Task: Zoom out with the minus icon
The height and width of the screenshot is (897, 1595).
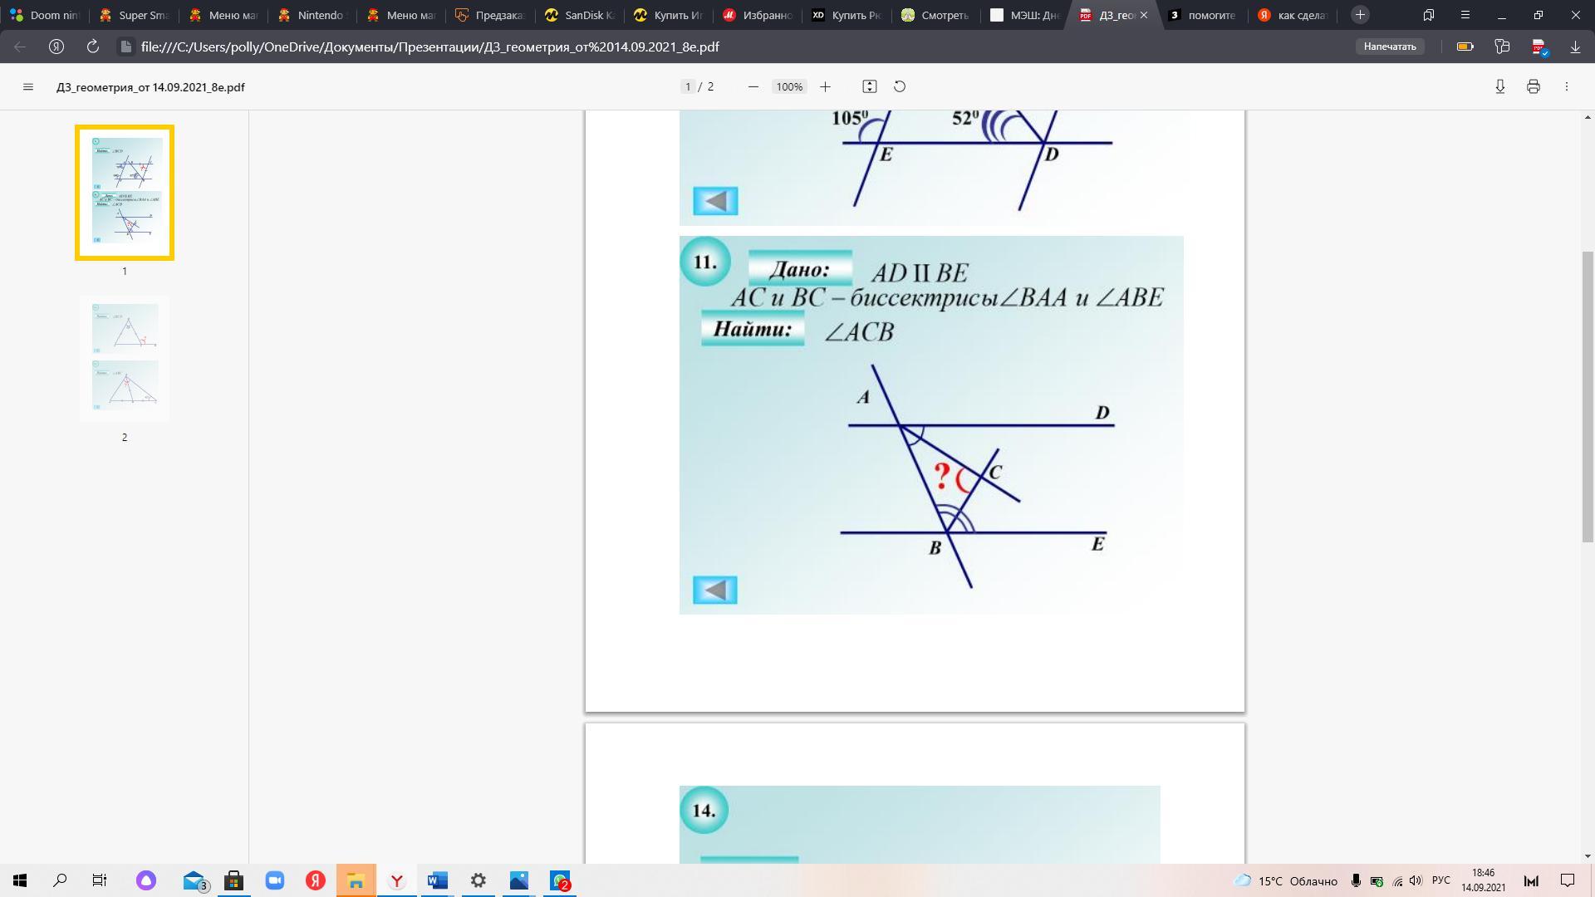Action: point(753,87)
